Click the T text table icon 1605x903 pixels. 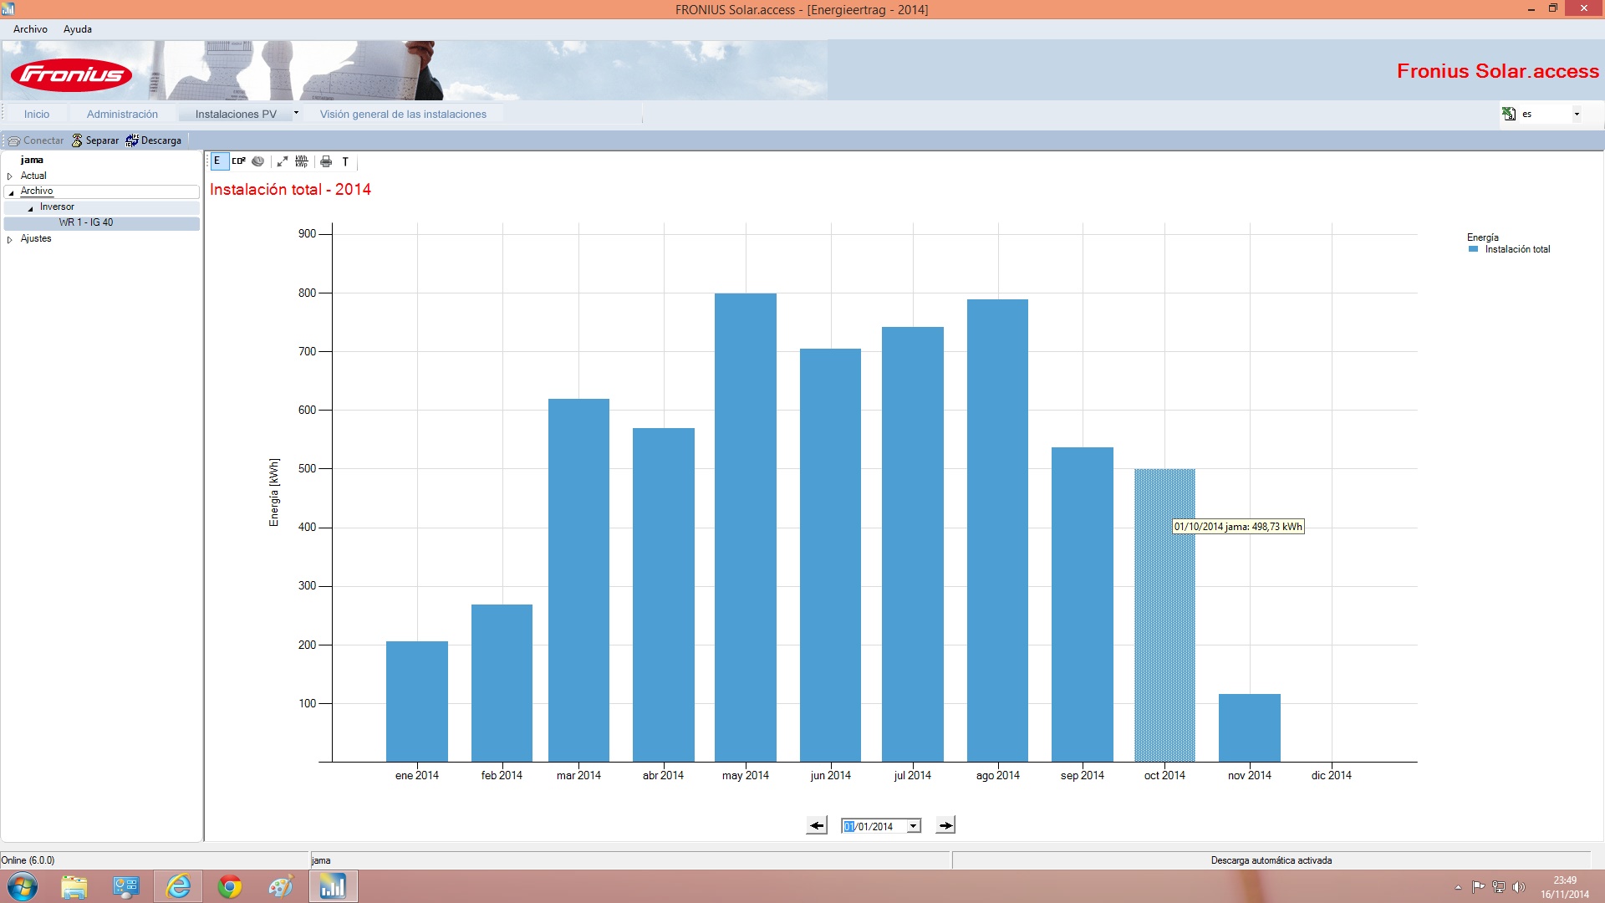[x=345, y=161]
